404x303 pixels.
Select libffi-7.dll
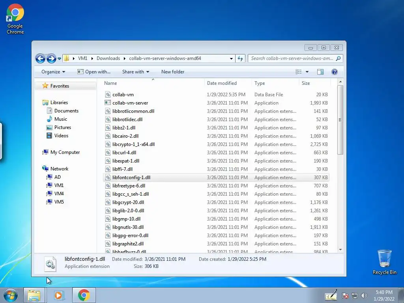(x=216, y=169)
